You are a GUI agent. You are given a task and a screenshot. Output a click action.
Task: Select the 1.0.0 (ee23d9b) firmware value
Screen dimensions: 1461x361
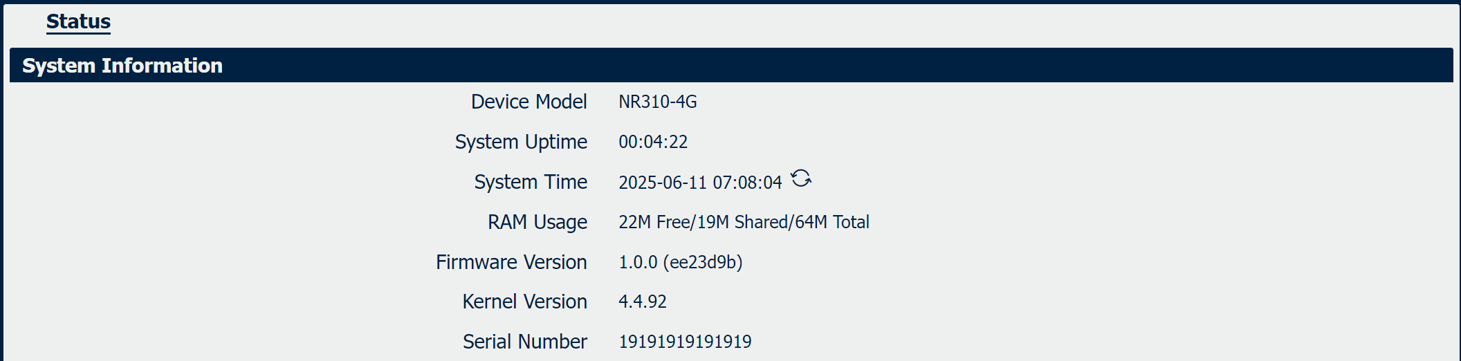(681, 262)
